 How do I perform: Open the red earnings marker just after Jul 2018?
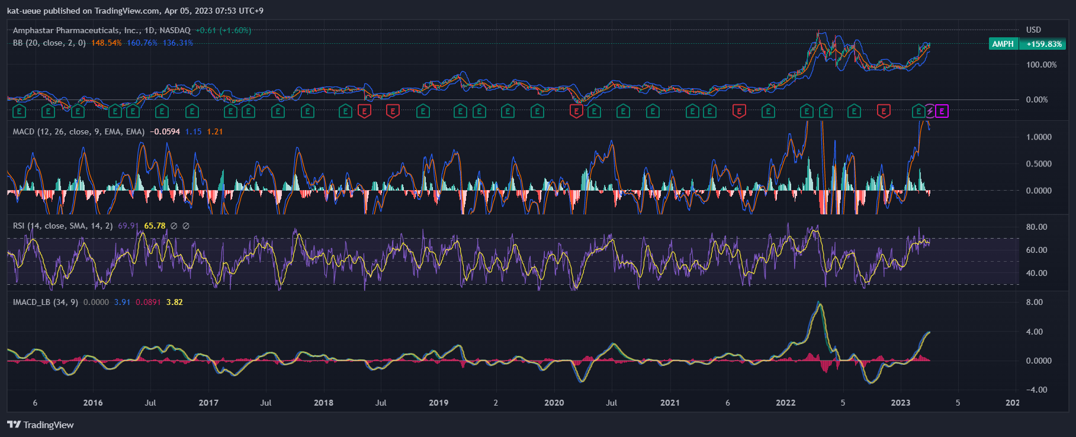click(393, 111)
